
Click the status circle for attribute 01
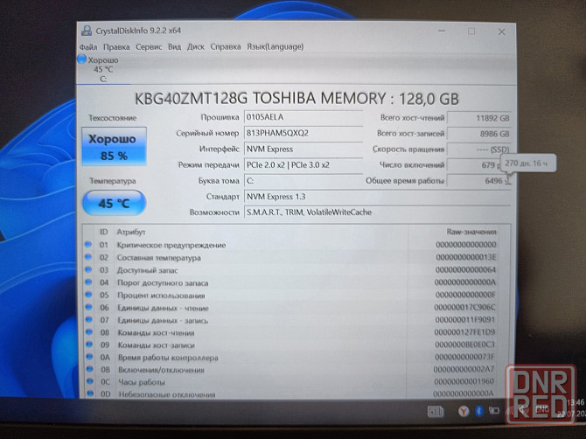[x=88, y=244]
